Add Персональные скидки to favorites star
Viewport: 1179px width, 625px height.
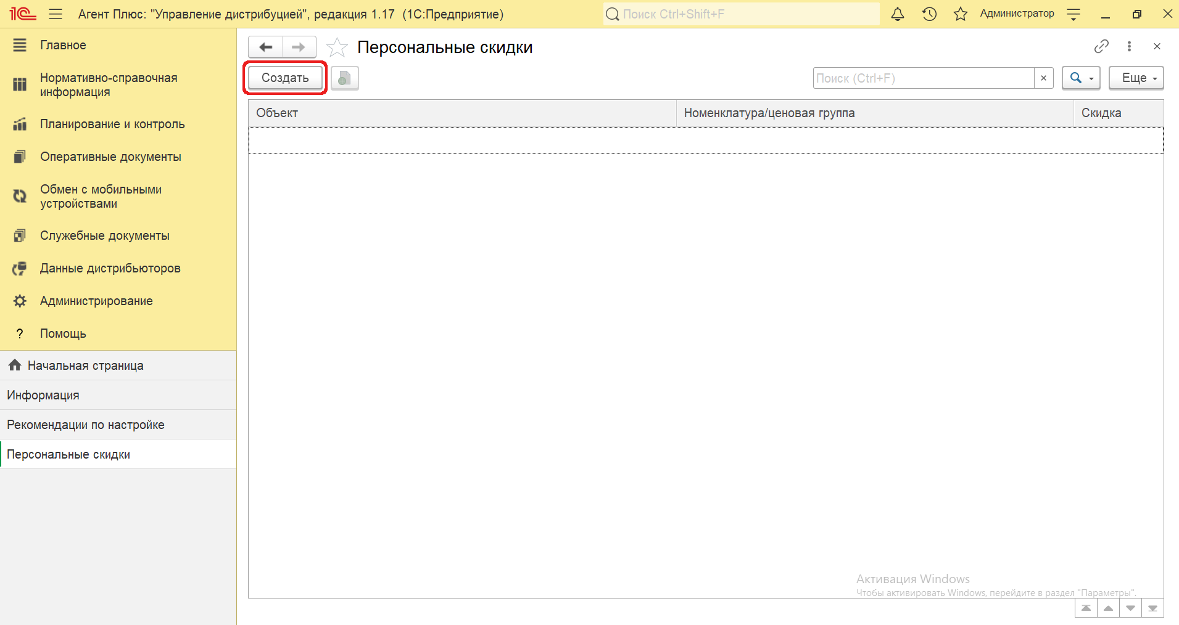click(x=337, y=47)
